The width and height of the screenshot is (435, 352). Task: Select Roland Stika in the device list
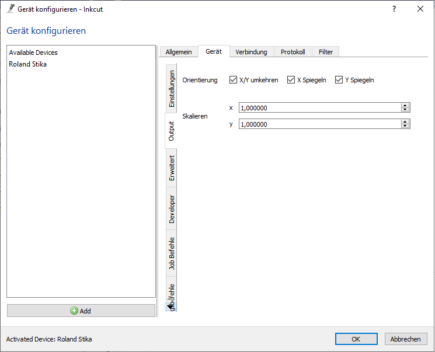click(28, 64)
